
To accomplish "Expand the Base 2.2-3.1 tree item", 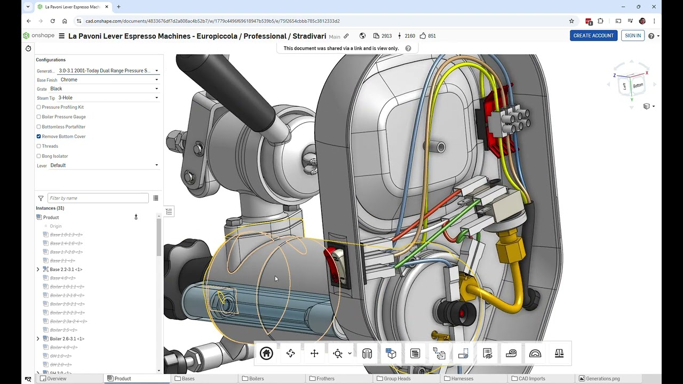I will click(x=38, y=269).
